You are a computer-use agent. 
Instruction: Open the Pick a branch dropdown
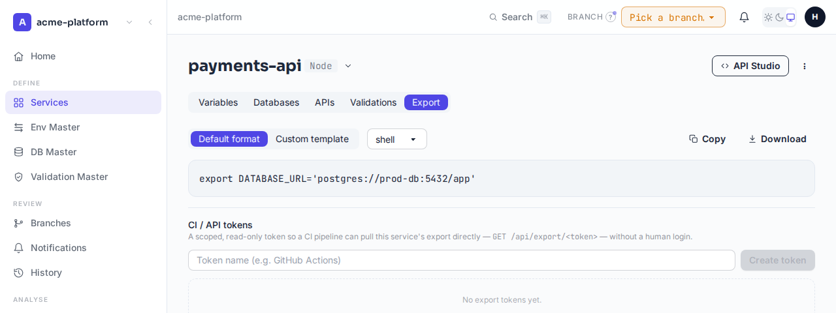(x=673, y=17)
